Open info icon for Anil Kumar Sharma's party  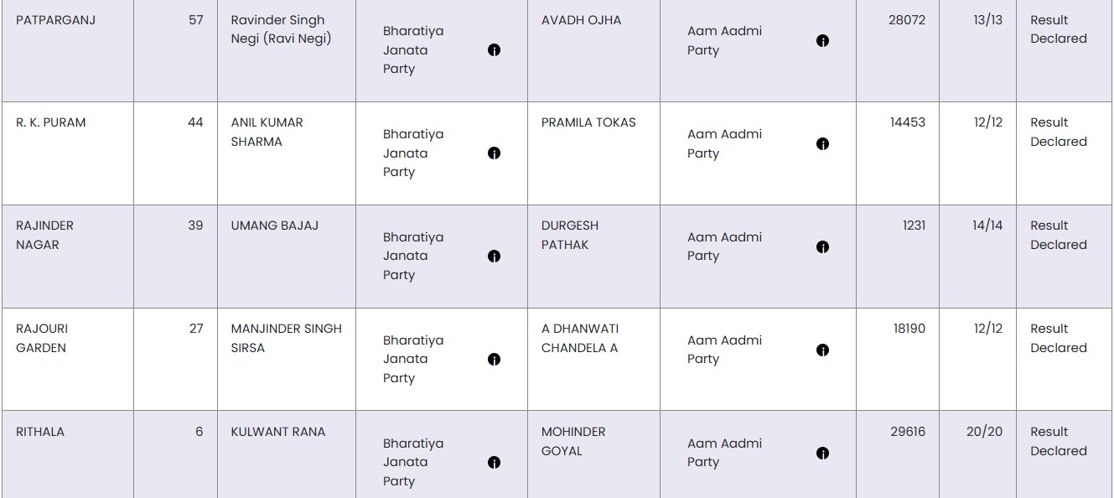[495, 153]
